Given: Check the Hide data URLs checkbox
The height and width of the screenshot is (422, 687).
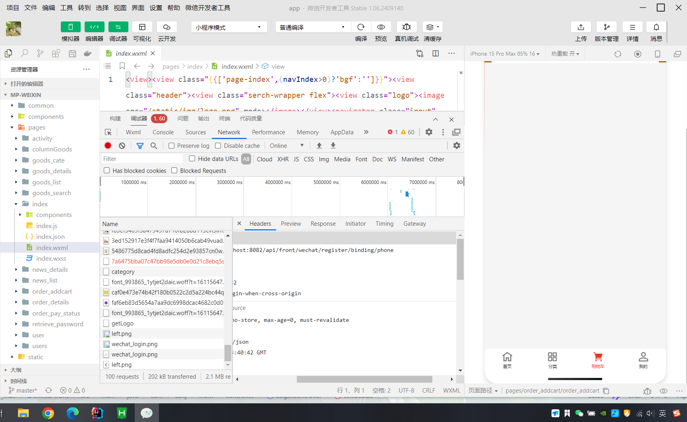Looking at the screenshot, I should [x=192, y=158].
